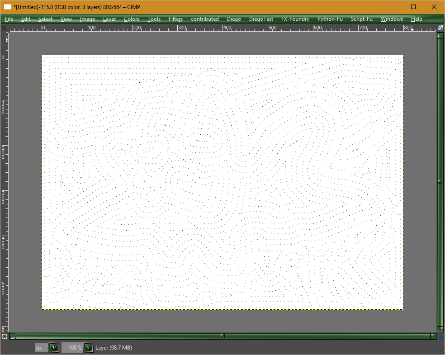Open the Windows menu
This screenshot has width=445, height=355.
point(392,19)
